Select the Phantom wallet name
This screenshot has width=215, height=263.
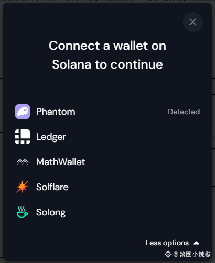56,112
